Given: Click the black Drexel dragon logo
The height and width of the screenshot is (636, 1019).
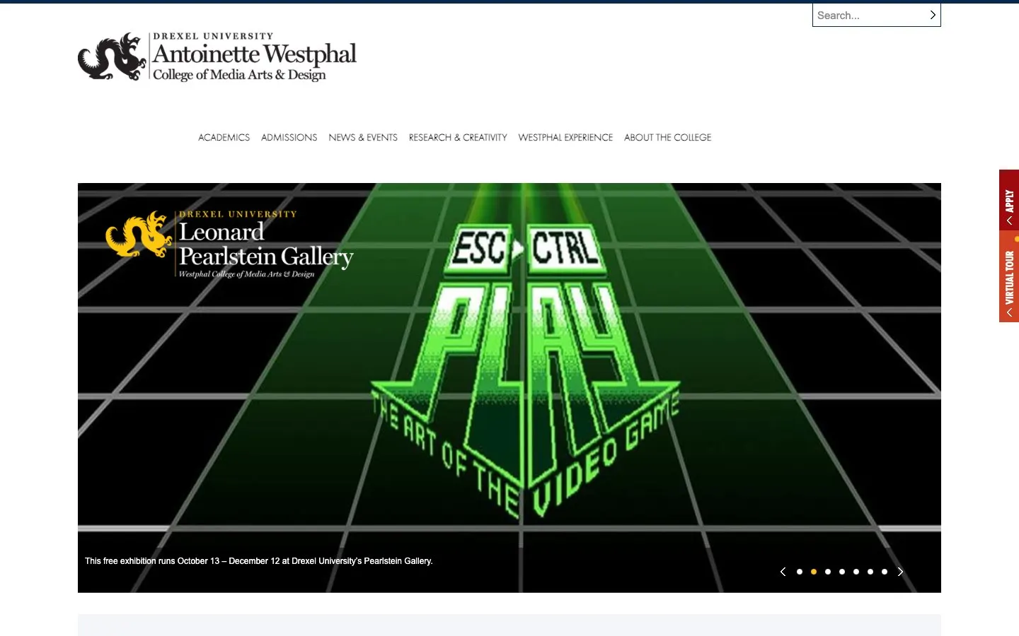Looking at the screenshot, I should pyautogui.click(x=112, y=57).
